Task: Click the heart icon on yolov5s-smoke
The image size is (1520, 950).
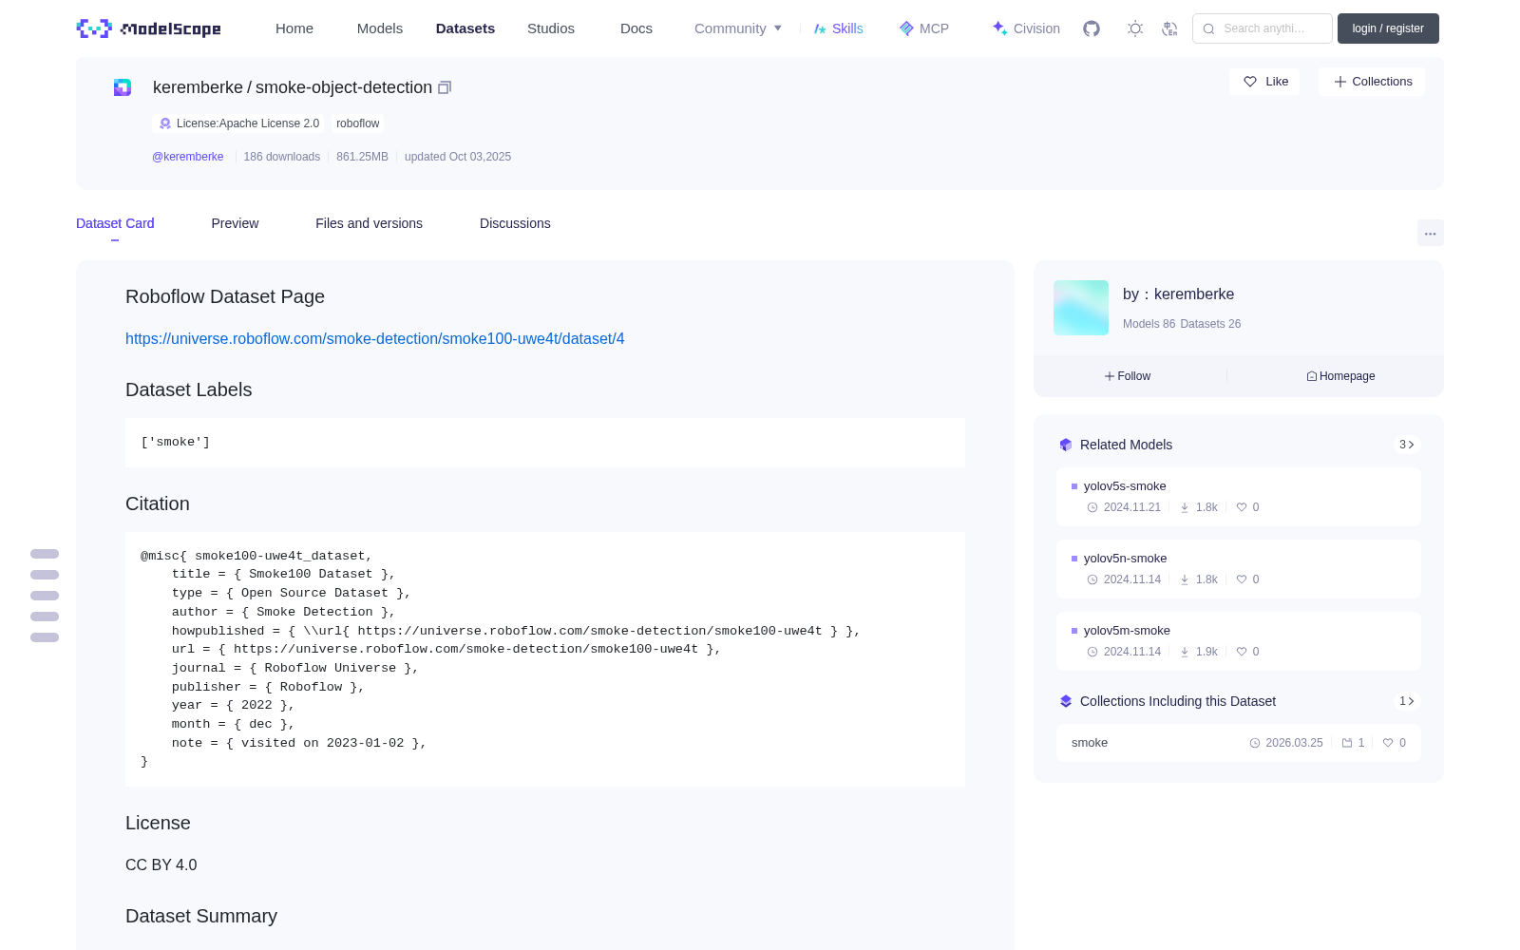Action: pos(1241,507)
